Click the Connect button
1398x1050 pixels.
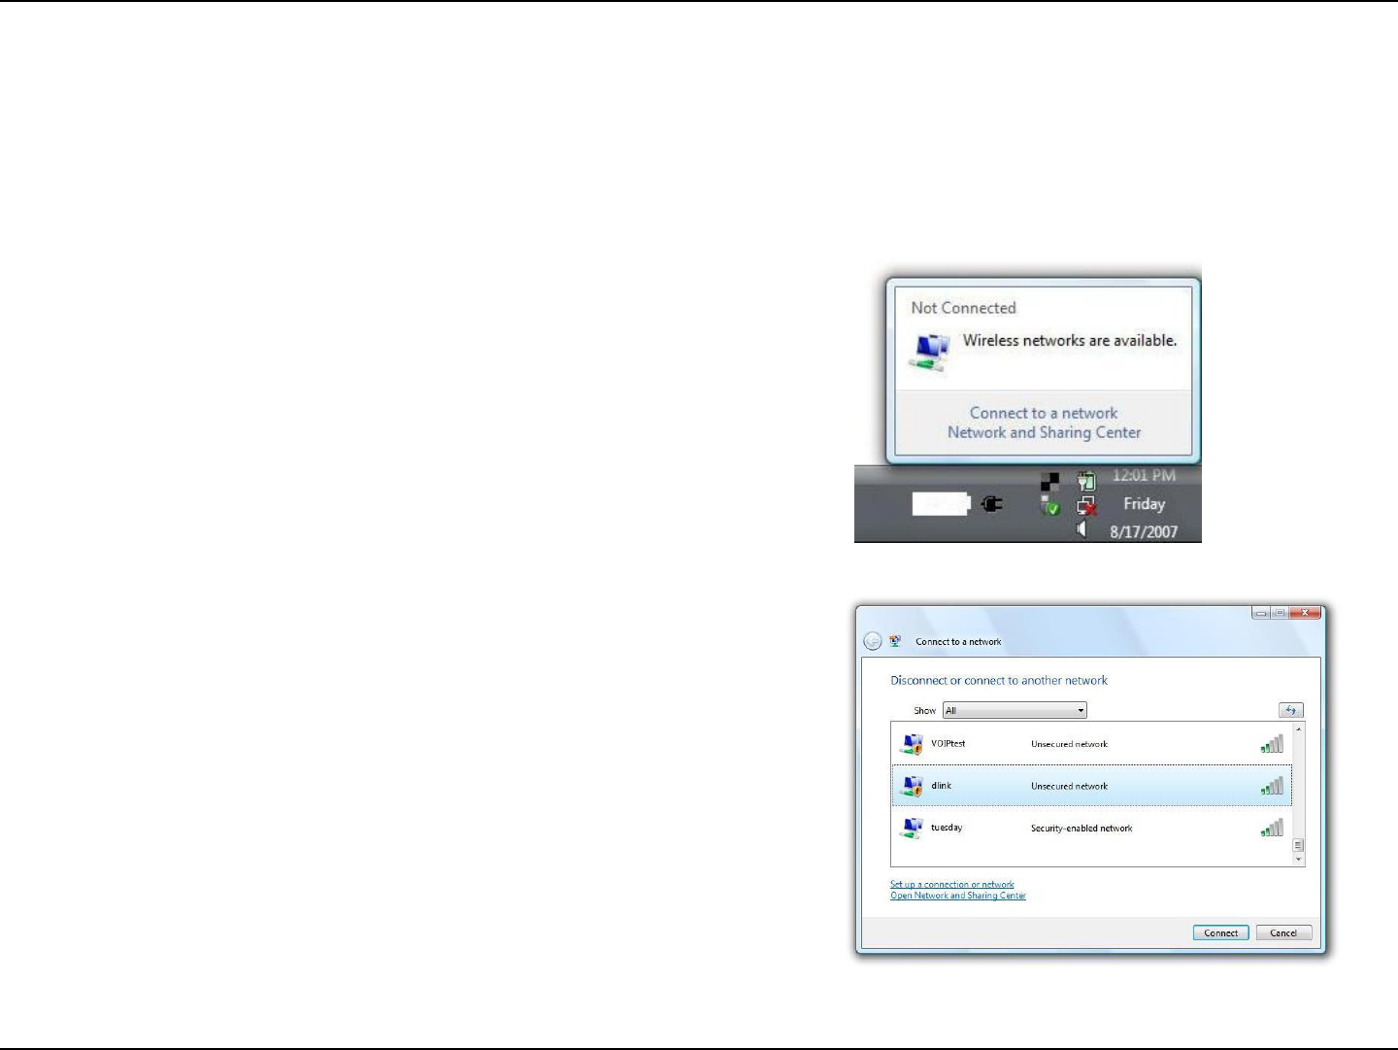click(1220, 932)
